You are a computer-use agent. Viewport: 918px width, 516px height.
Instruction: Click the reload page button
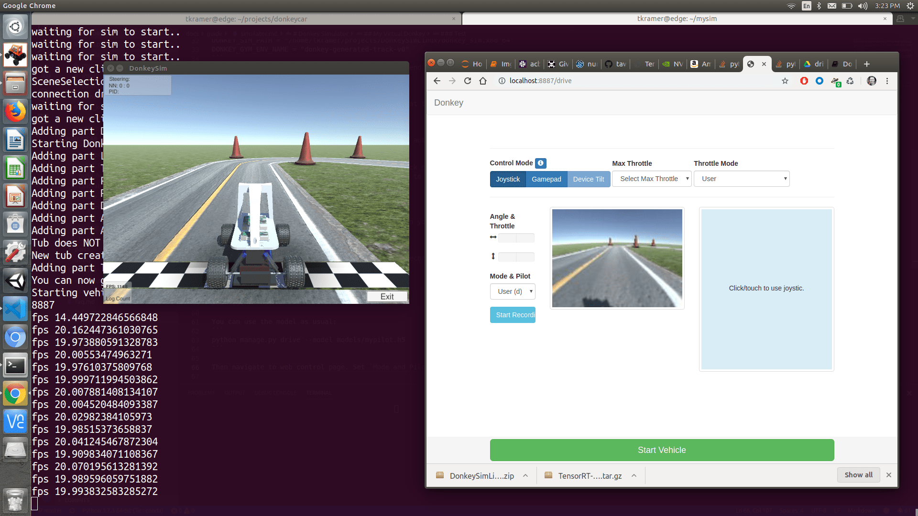pos(467,81)
